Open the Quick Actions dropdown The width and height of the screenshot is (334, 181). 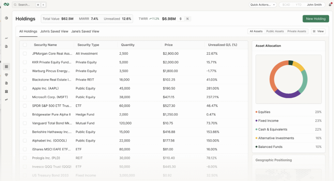pos(263,5)
